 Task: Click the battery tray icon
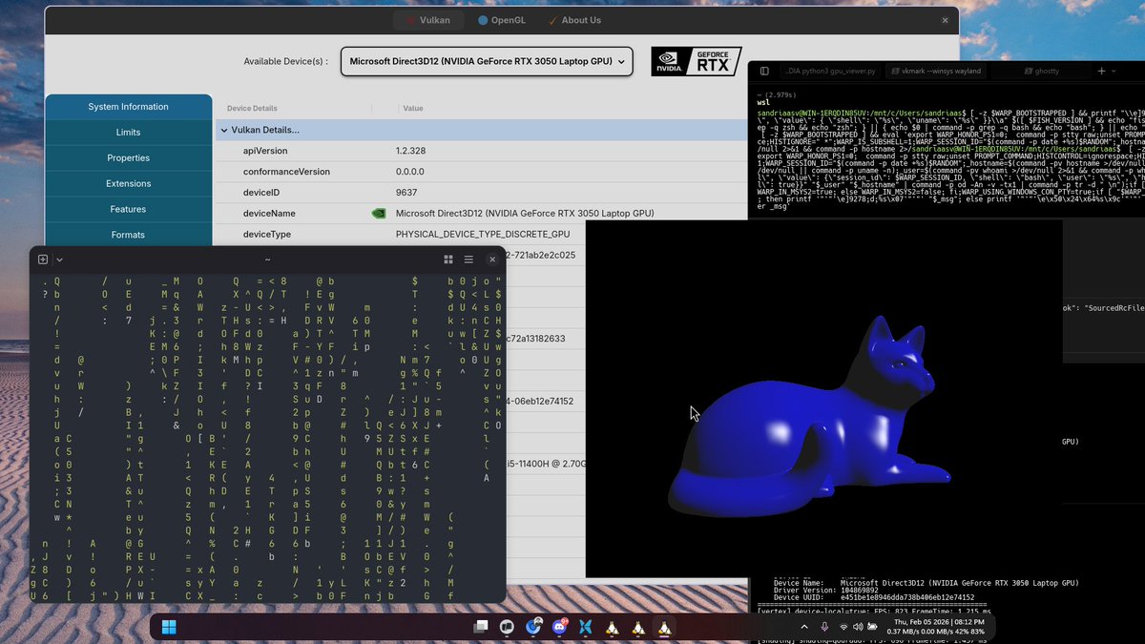click(873, 626)
